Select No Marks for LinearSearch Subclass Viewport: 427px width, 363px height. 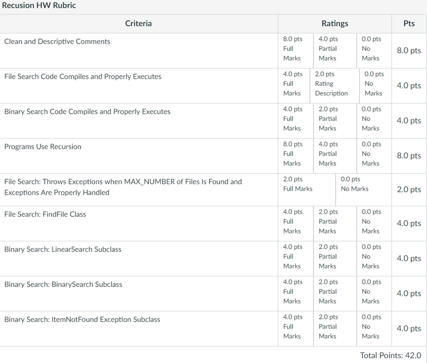[x=373, y=256]
